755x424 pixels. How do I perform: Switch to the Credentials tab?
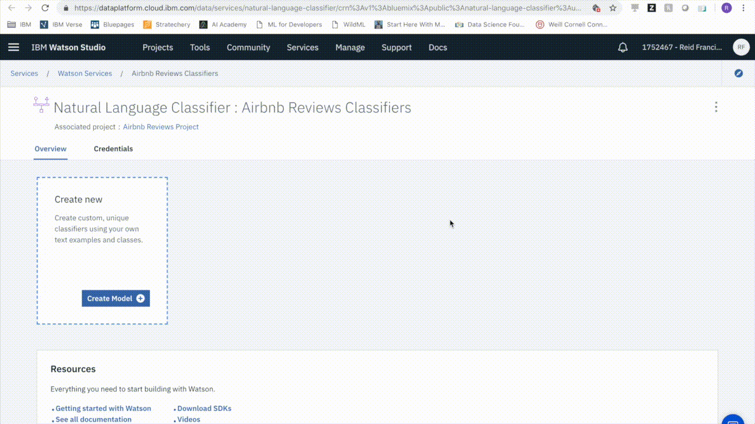pos(113,149)
